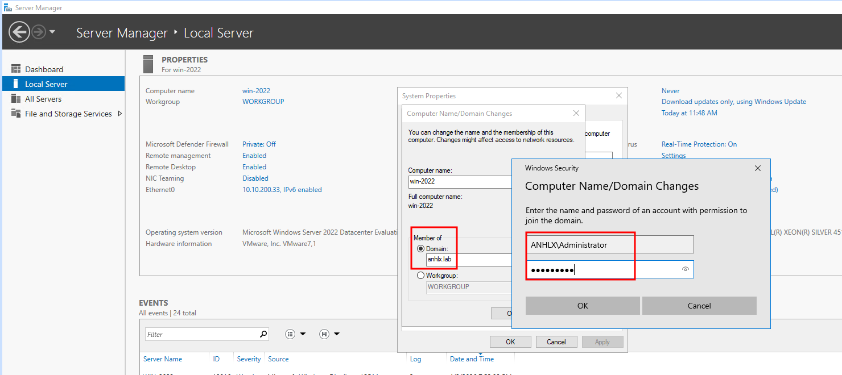
Task: Select the Domain radio button
Action: pyautogui.click(x=421, y=249)
